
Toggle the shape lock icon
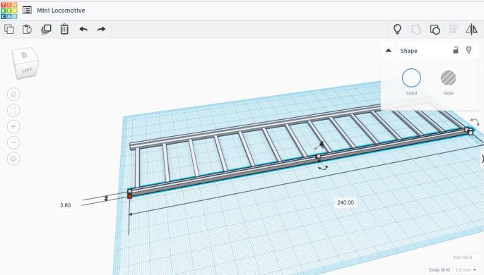point(456,50)
